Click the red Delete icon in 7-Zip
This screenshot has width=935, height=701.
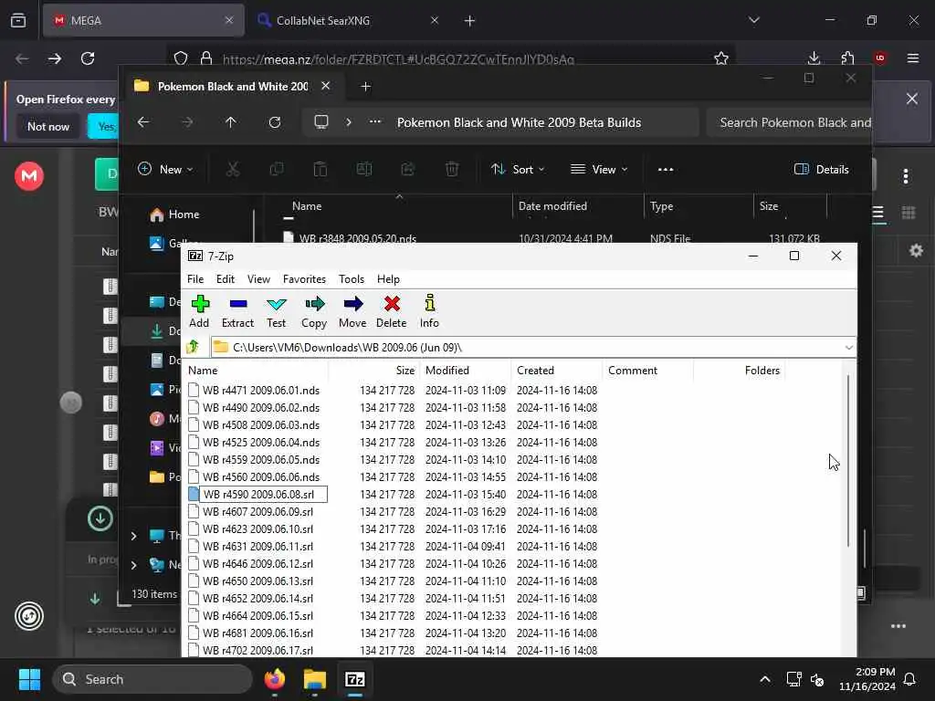click(391, 311)
